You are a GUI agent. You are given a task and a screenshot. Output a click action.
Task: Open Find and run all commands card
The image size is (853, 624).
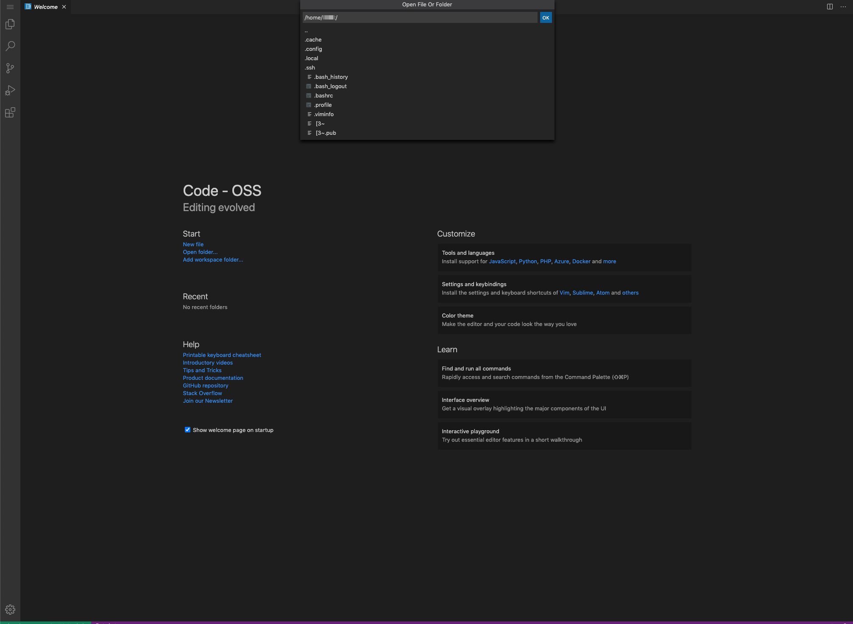(x=564, y=373)
